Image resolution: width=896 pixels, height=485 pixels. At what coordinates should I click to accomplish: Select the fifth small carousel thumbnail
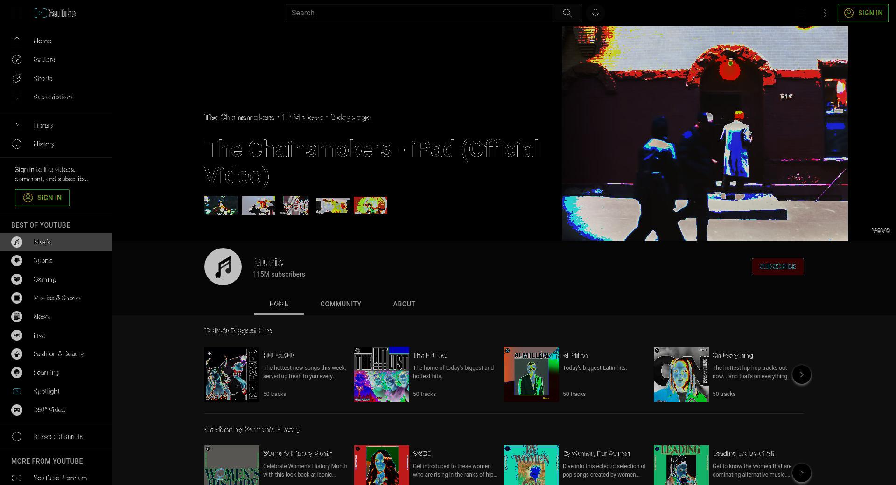click(x=371, y=205)
